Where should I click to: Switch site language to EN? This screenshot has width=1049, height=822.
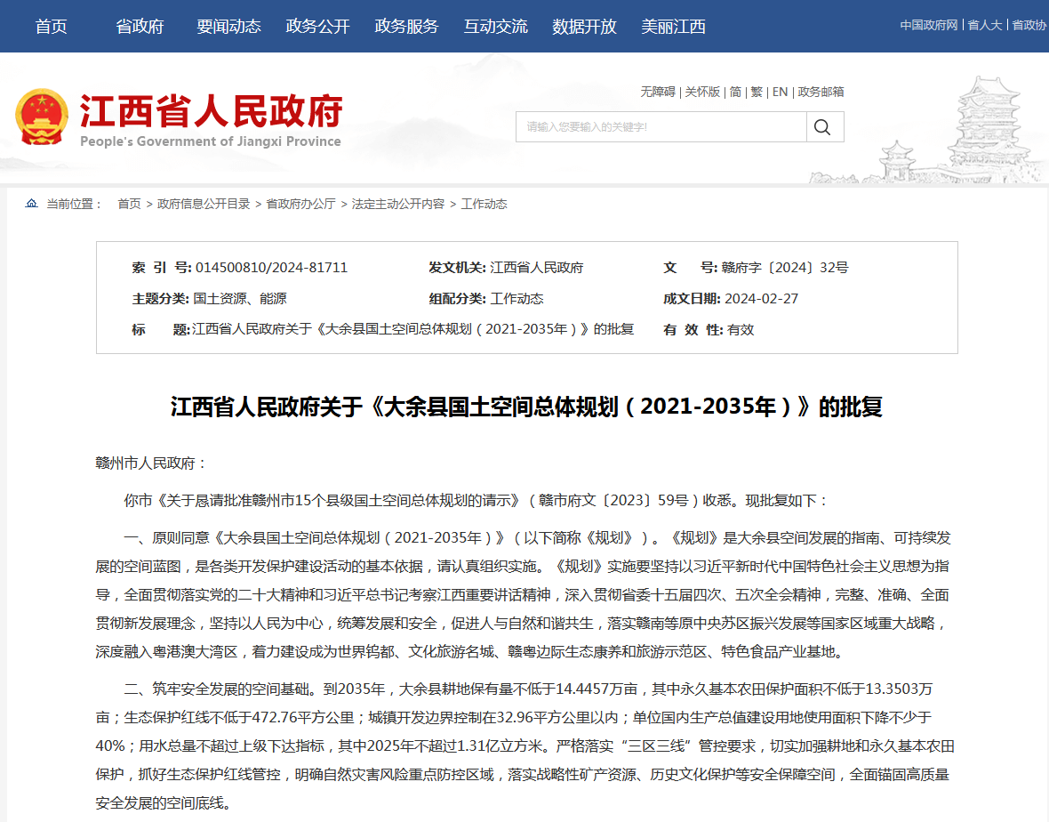780,92
